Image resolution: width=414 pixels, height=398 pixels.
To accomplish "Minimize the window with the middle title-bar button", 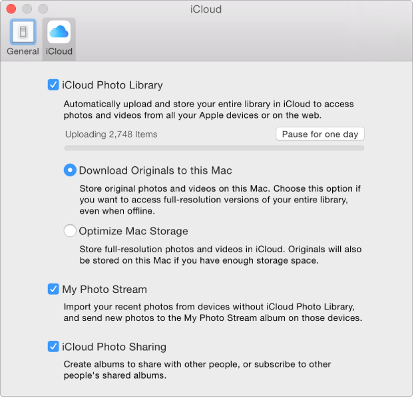I will click(x=27, y=9).
